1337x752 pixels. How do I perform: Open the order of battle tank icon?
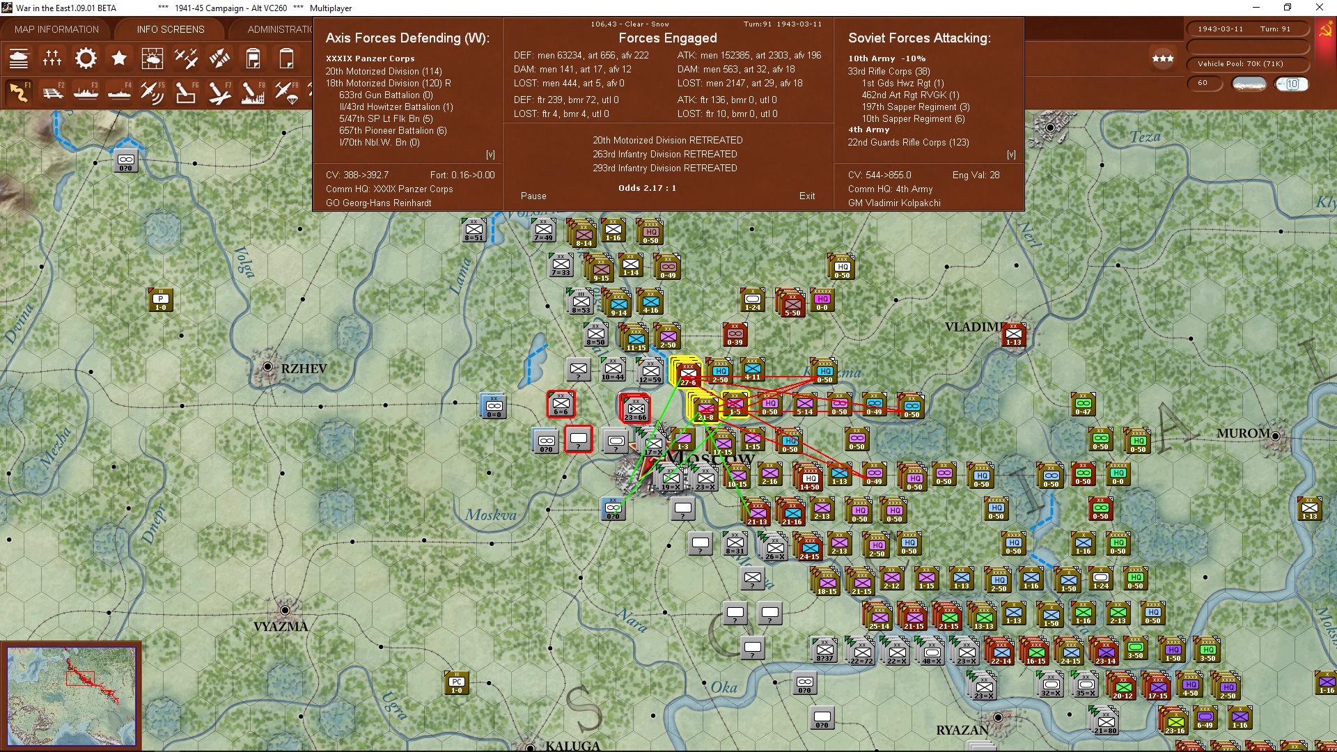19,58
